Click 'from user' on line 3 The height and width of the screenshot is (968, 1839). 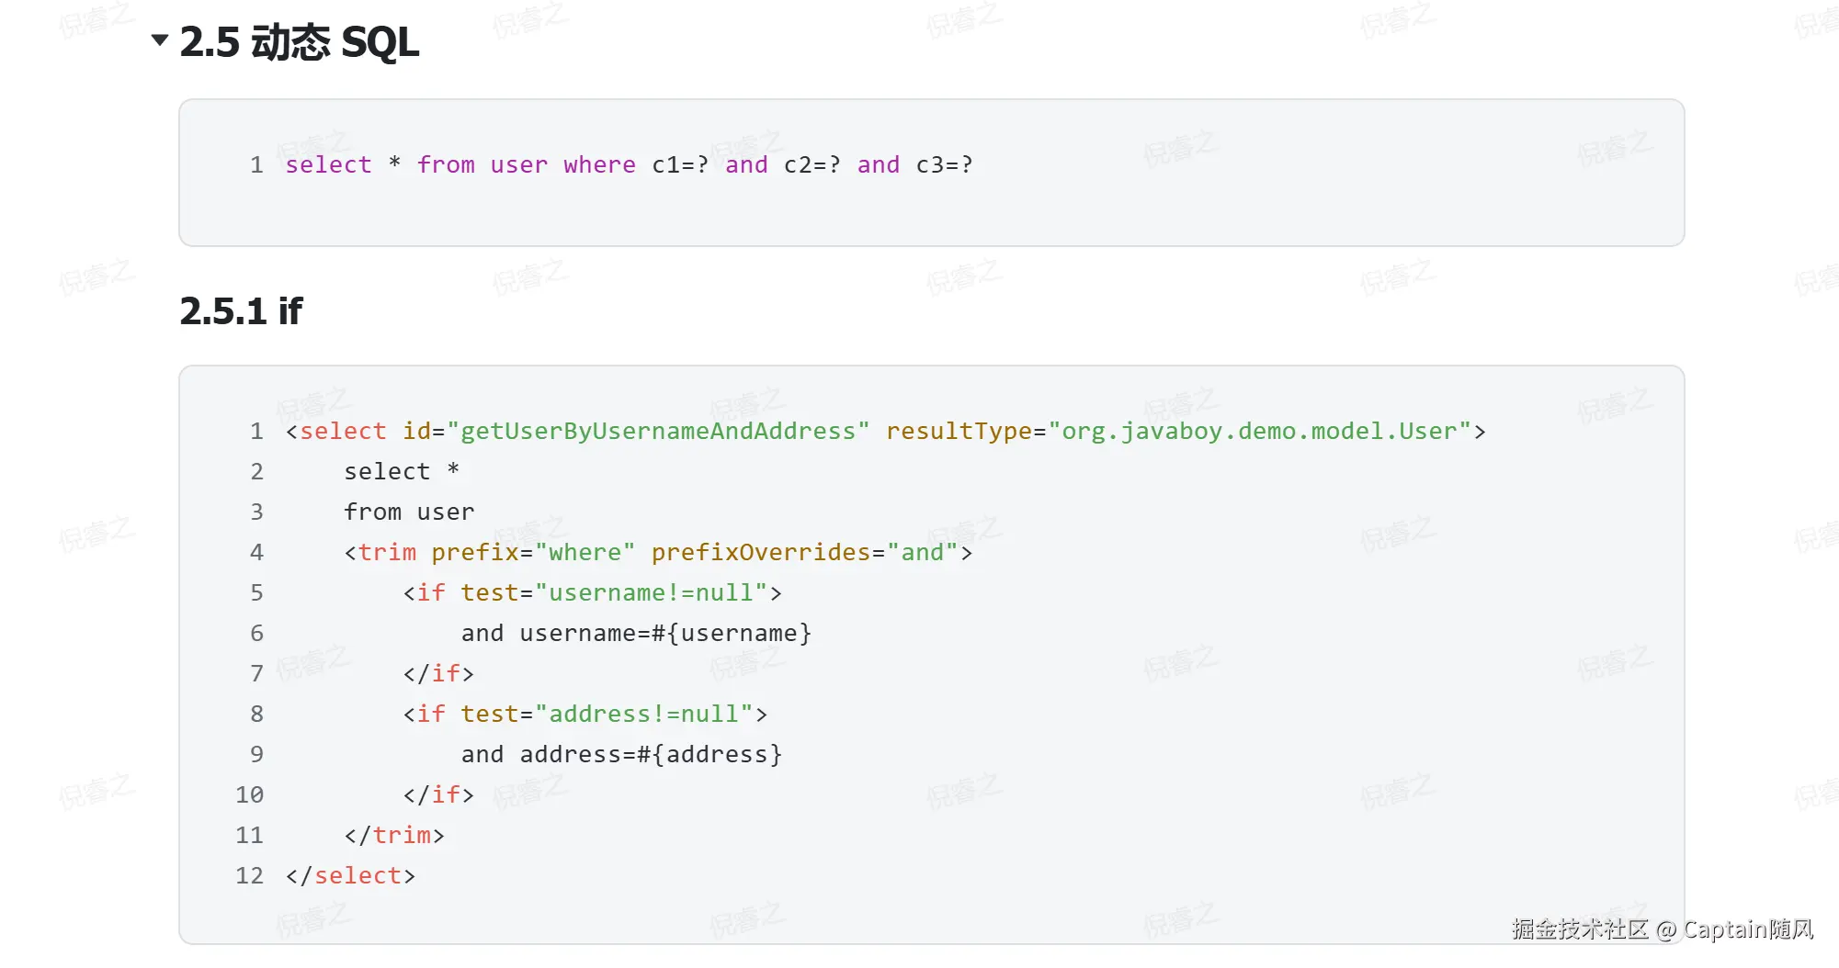tap(409, 512)
